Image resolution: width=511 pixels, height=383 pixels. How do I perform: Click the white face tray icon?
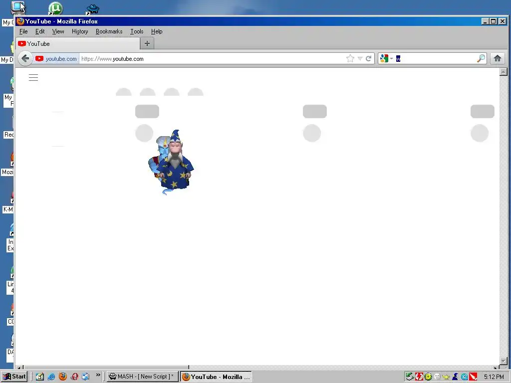pos(437,377)
